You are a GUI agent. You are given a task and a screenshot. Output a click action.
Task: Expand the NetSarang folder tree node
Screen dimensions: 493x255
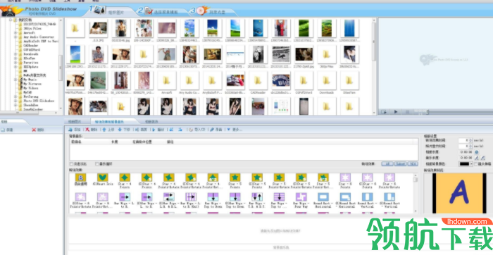point(15,97)
